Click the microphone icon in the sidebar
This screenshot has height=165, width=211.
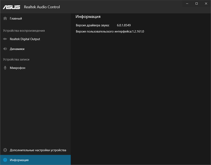click(x=5, y=68)
